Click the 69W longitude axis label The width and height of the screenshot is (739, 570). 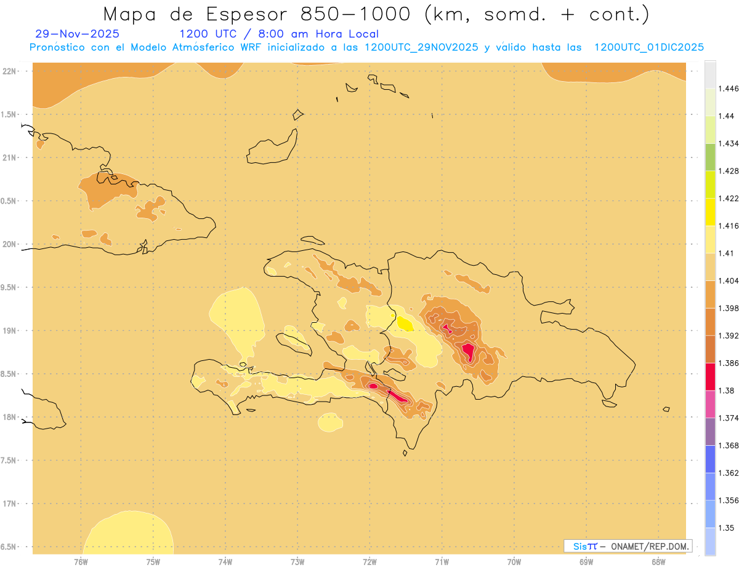(586, 562)
